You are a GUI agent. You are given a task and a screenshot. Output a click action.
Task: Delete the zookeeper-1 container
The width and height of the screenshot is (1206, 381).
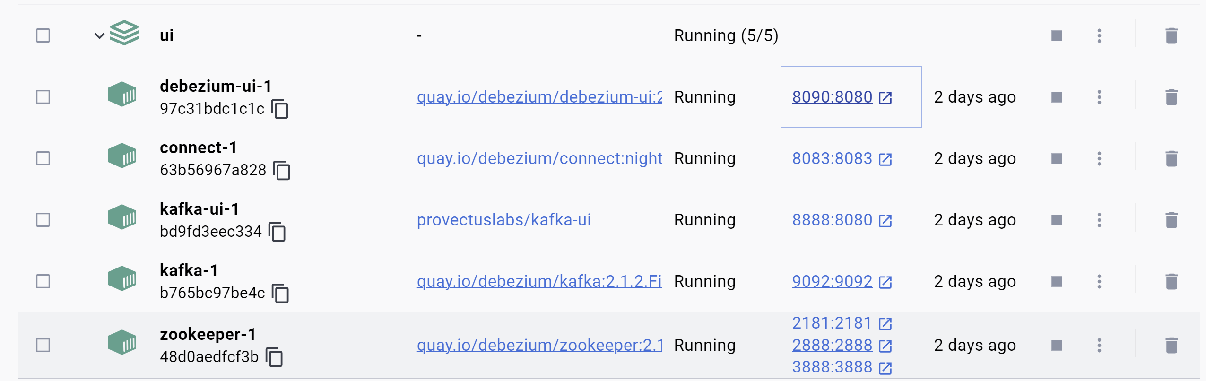click(x=1171, y=346)
